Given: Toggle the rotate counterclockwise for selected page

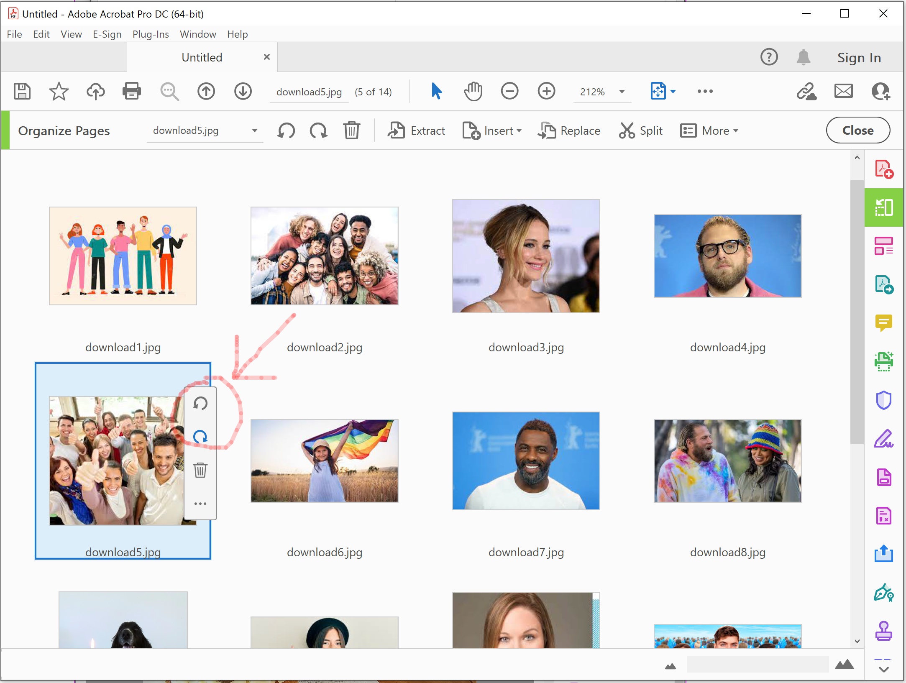Looking at the screenshot, I should click(201, 402).
